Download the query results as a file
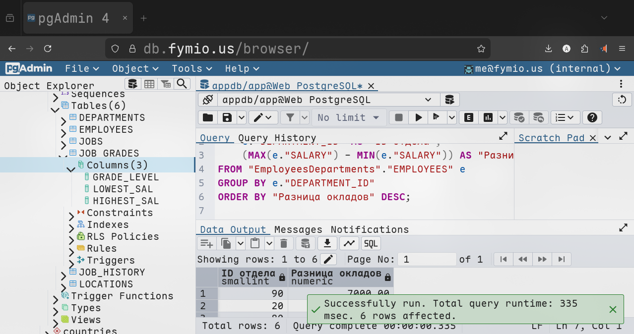This screenshot has height=334, width=634. (327, 243)
